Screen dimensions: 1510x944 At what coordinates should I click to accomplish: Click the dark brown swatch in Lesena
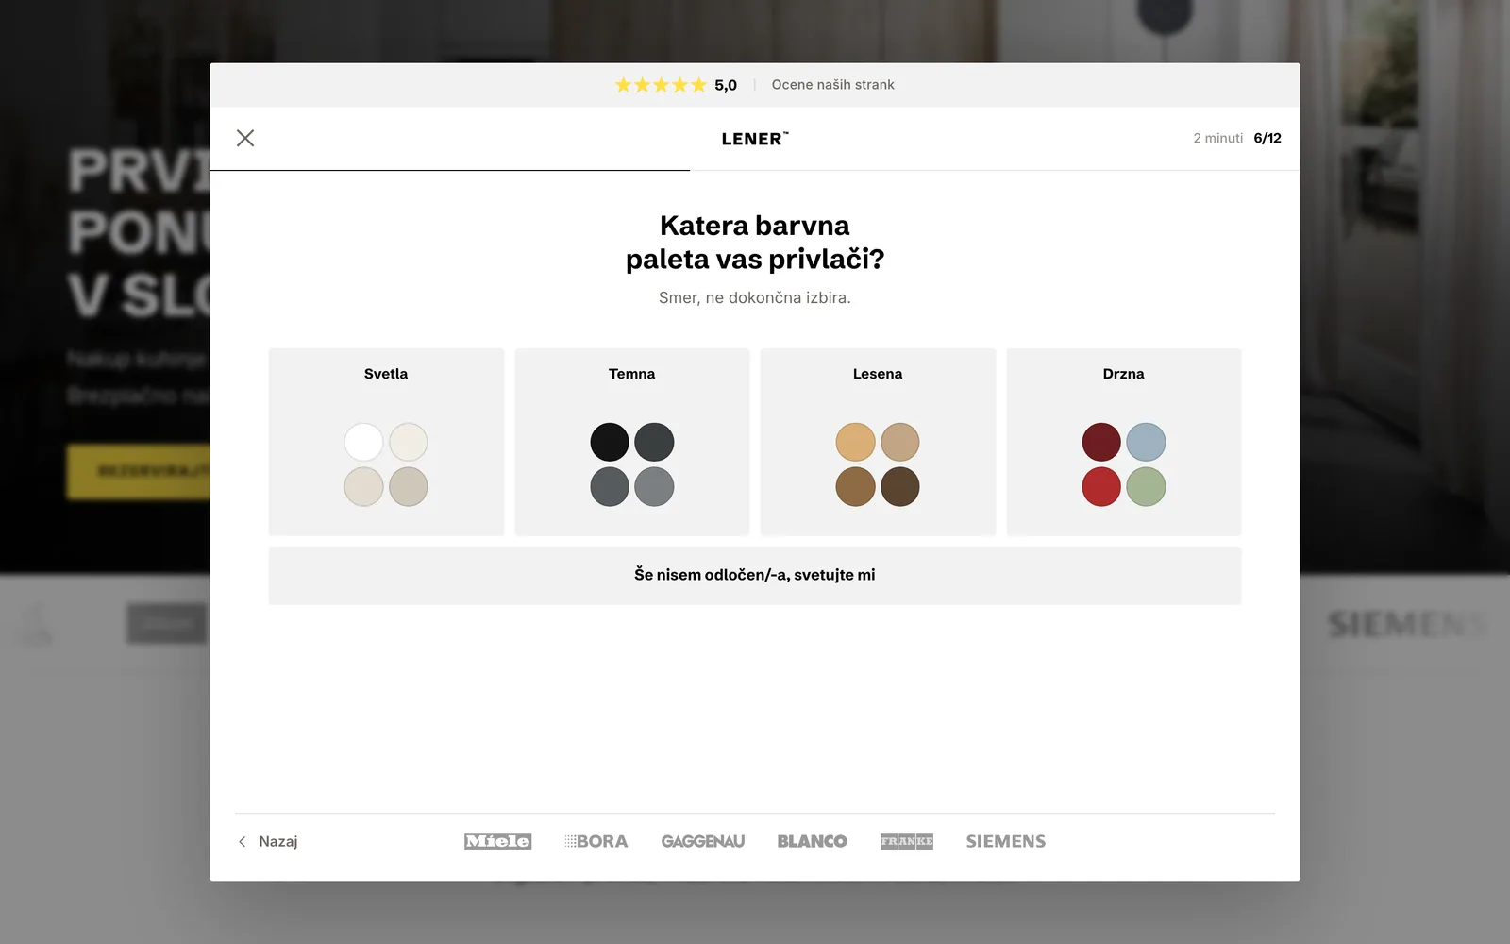900,487
